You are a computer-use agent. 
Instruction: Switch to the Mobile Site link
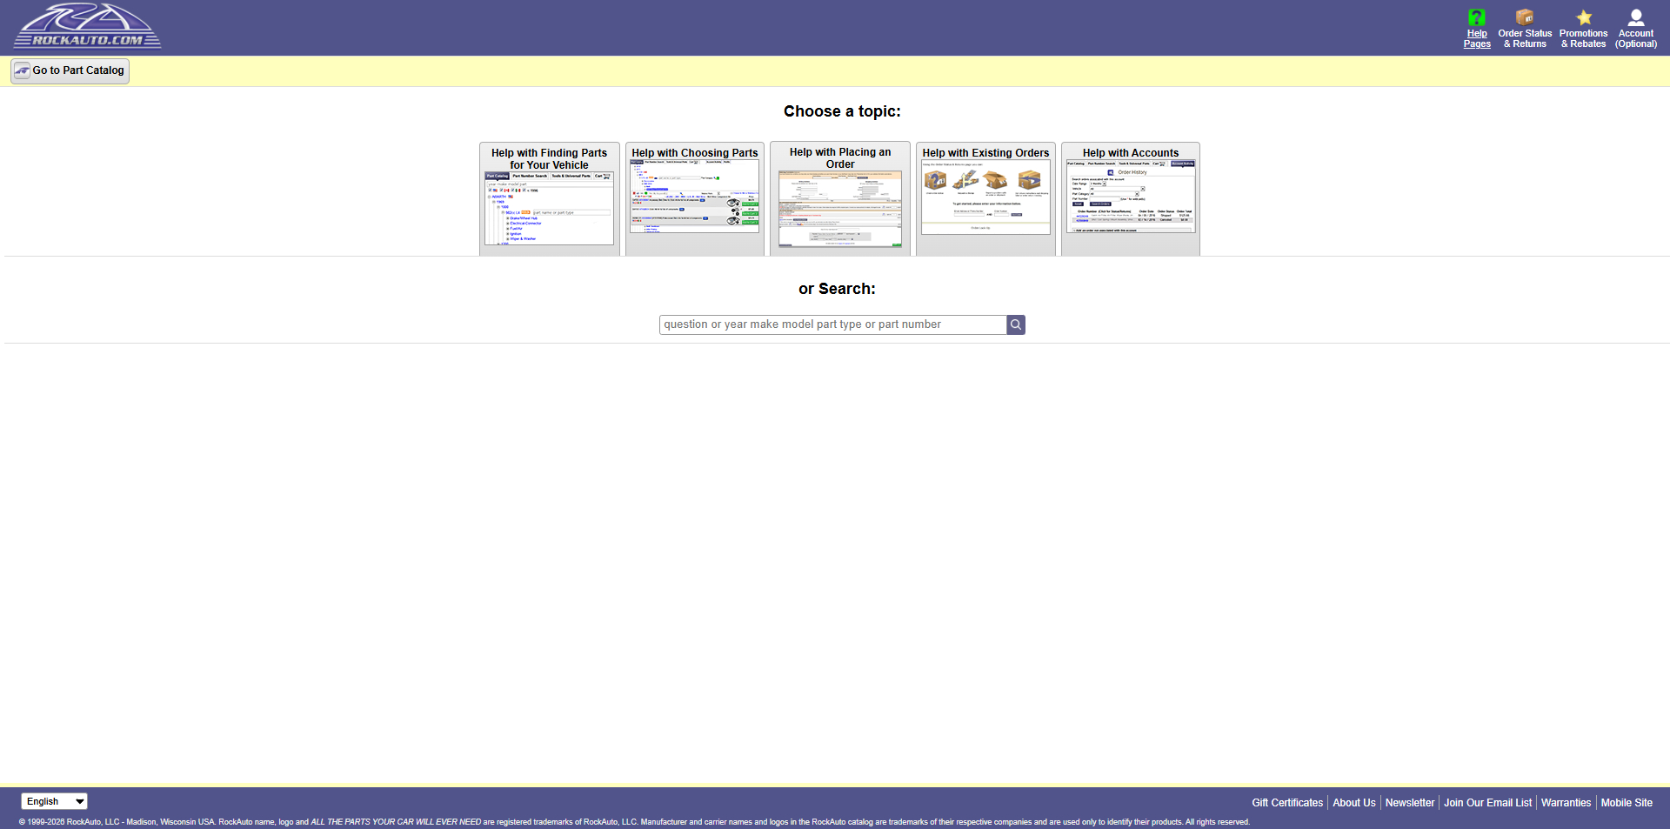1626,803
